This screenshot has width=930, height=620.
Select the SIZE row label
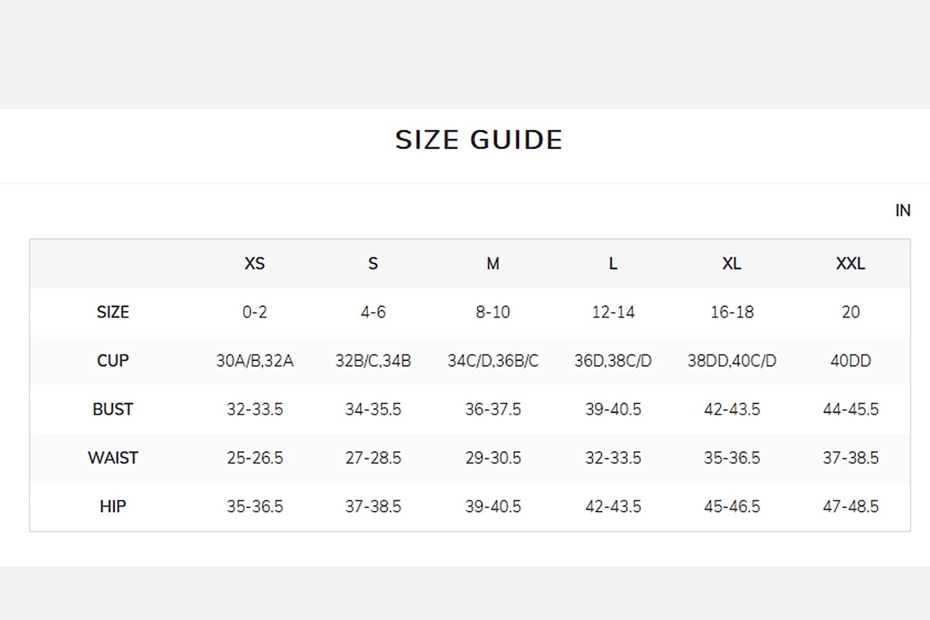113,312
